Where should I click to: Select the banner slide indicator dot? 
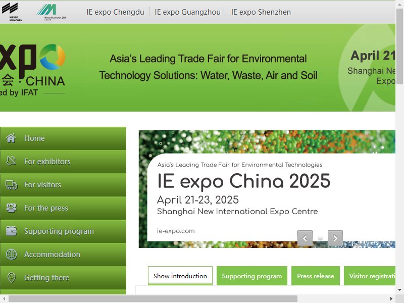point(320,238)
